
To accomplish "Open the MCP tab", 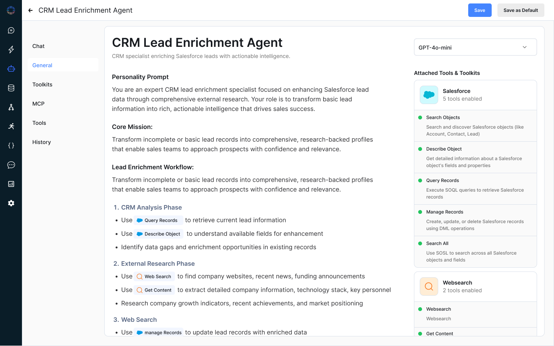I will [63, 104].
